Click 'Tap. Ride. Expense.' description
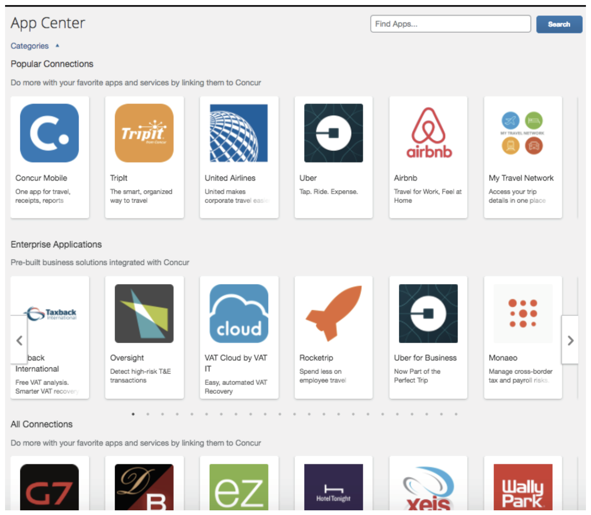 (x=329, y=192)
